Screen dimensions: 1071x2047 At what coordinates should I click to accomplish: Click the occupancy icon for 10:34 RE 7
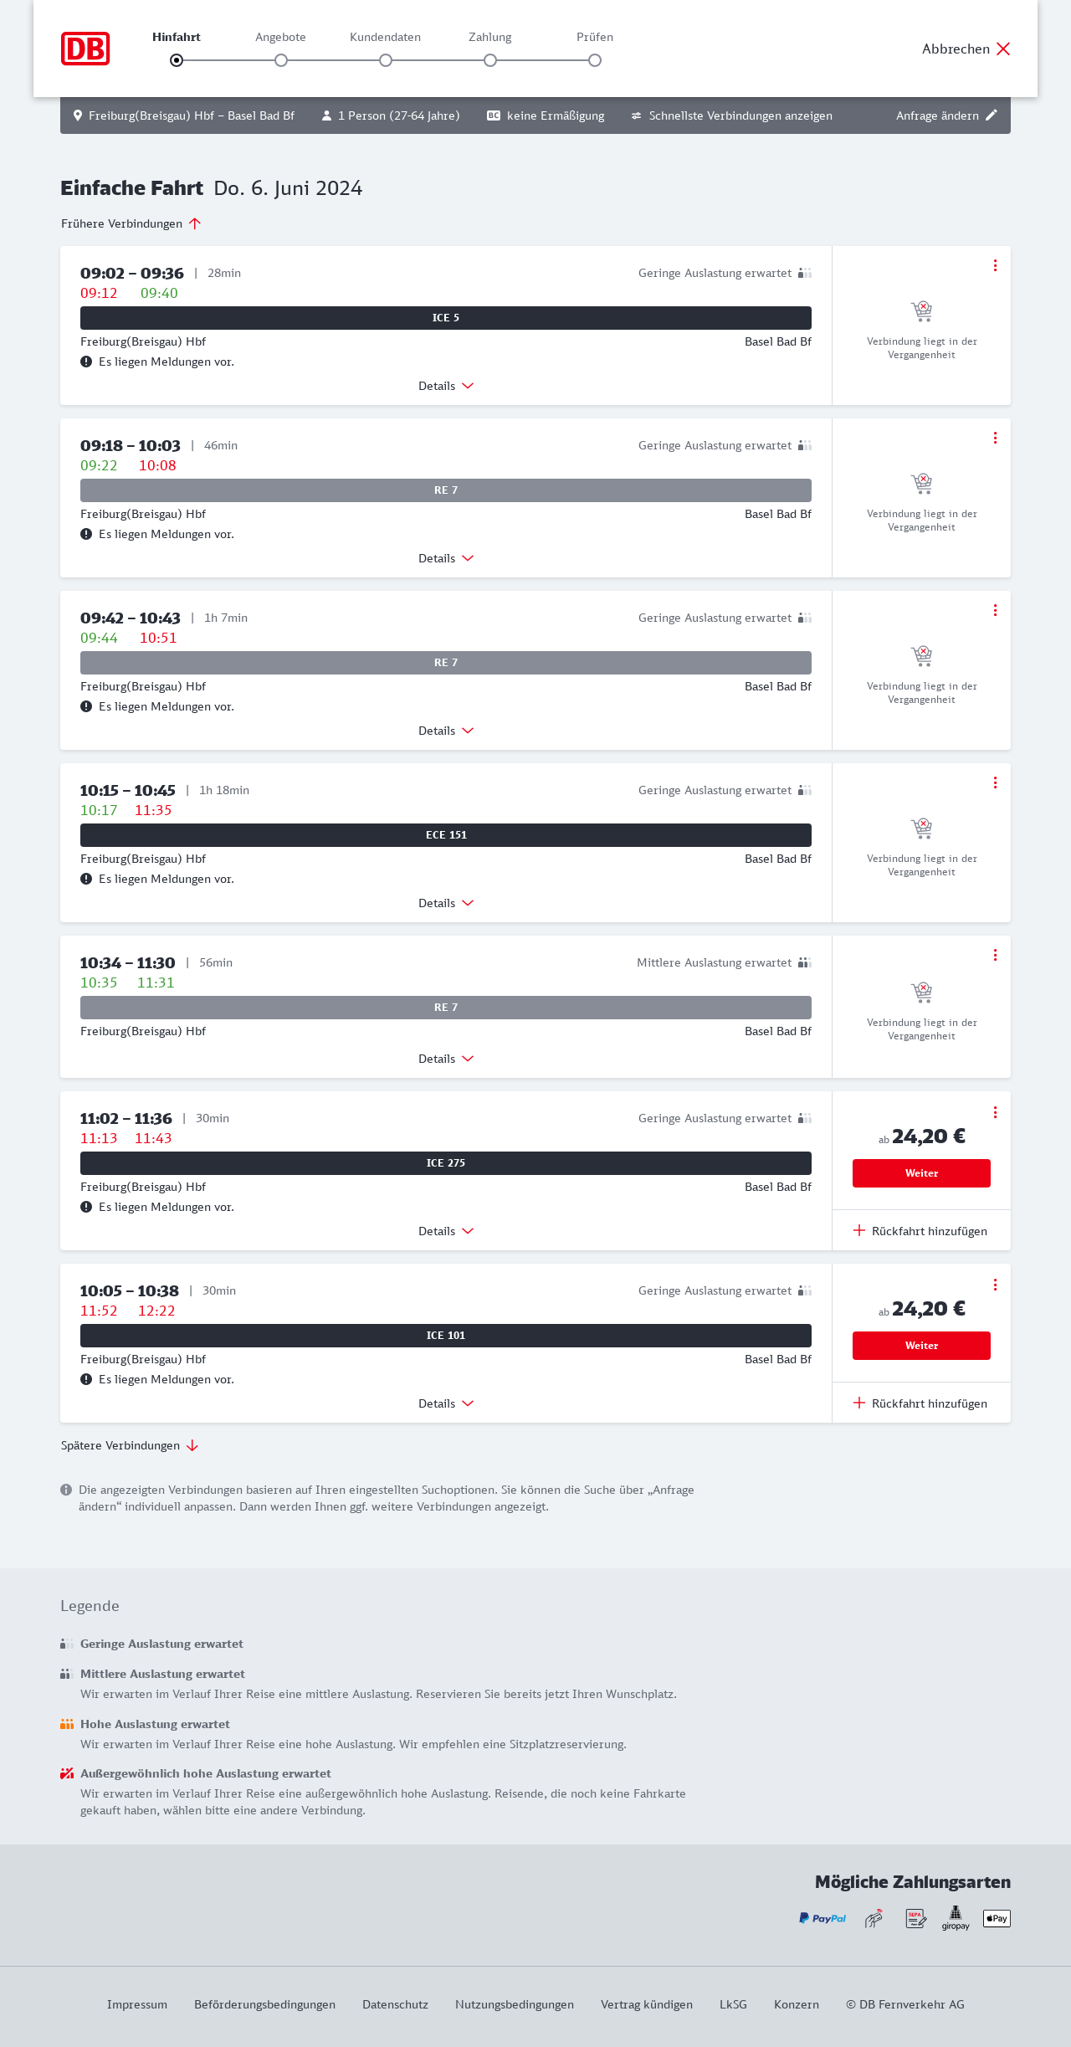[x=805, y=962]
